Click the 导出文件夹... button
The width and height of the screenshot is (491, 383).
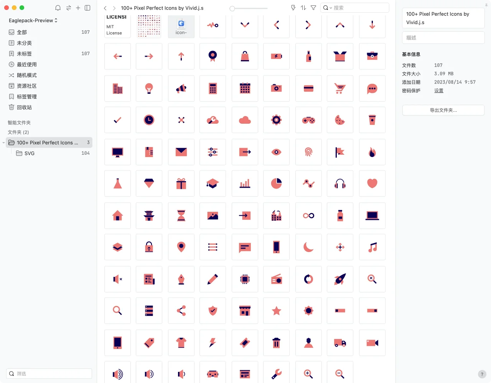[x=443, y=110]
